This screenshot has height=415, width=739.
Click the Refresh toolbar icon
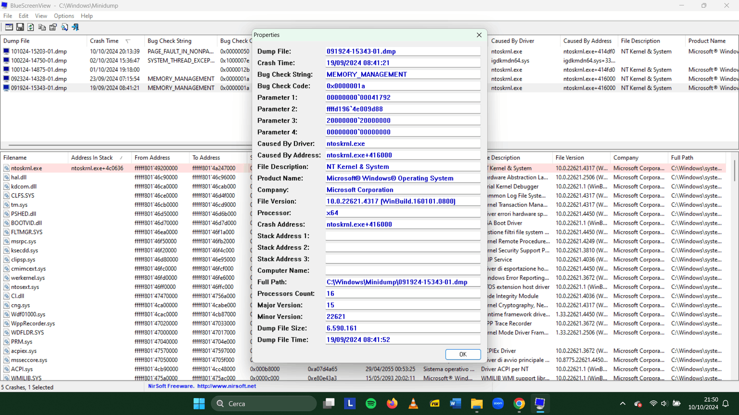[31, 27]
